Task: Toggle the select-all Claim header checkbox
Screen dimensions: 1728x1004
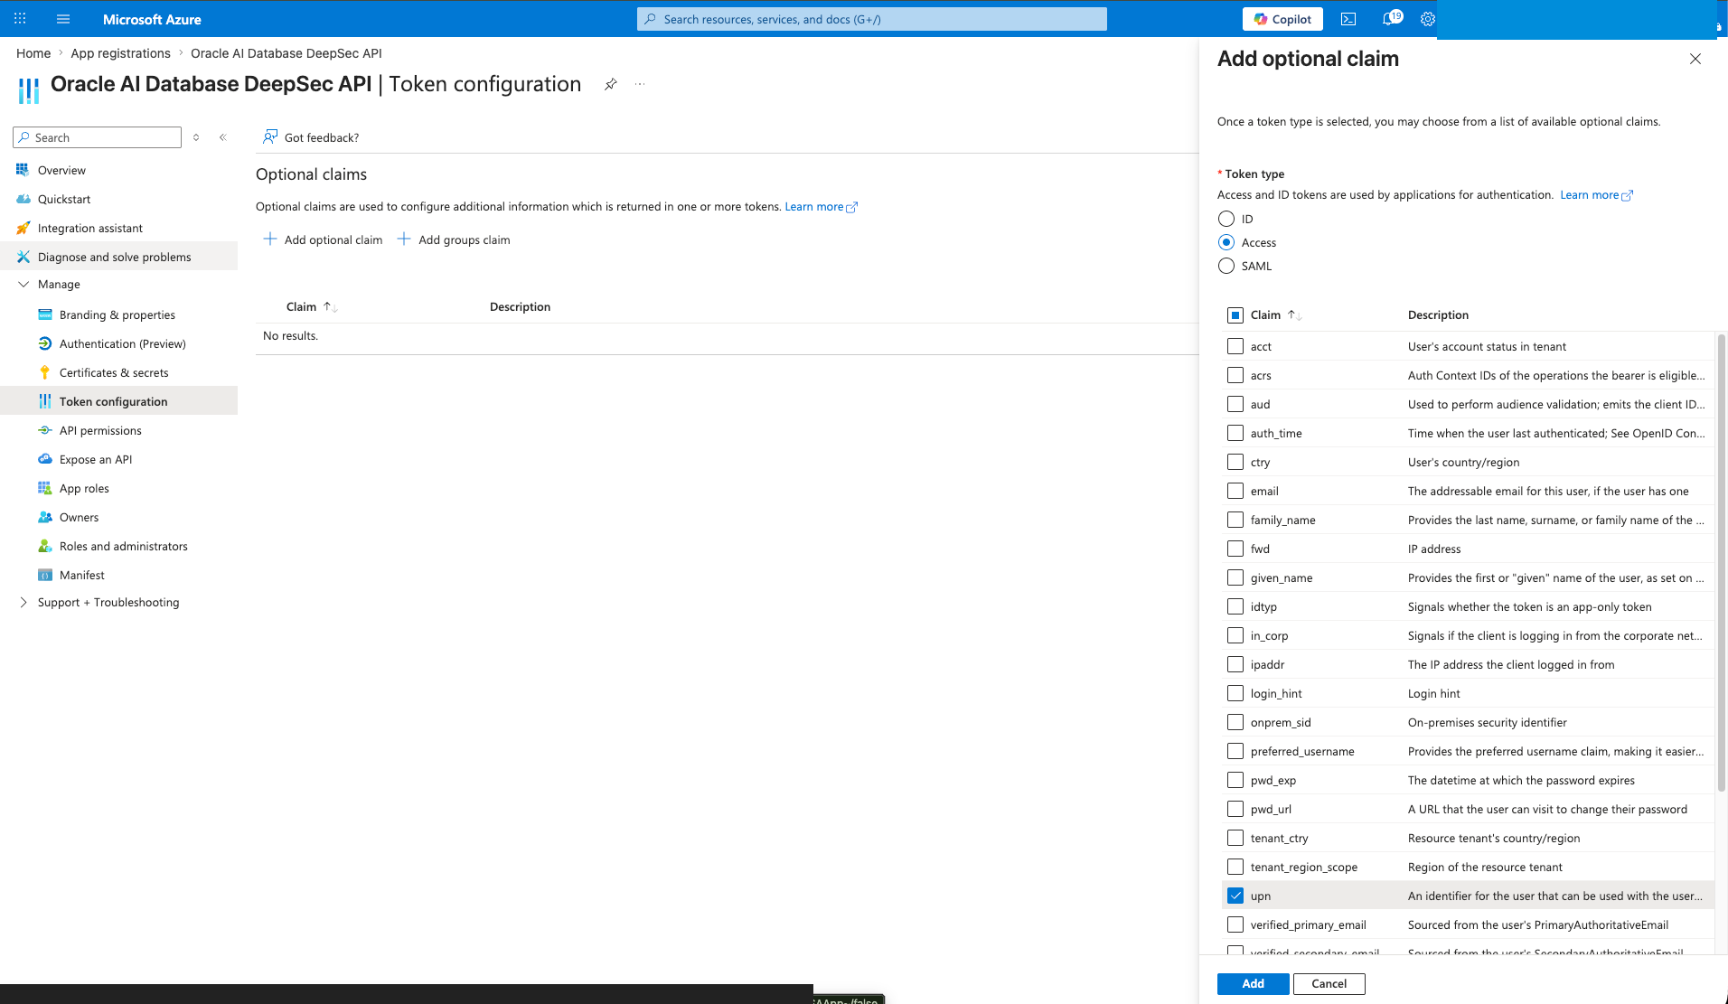Action: [x=1235, y=314]
